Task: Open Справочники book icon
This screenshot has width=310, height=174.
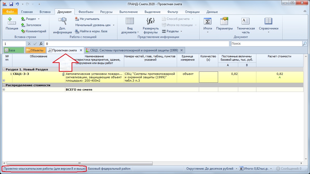Action: [x=269, y=21]
